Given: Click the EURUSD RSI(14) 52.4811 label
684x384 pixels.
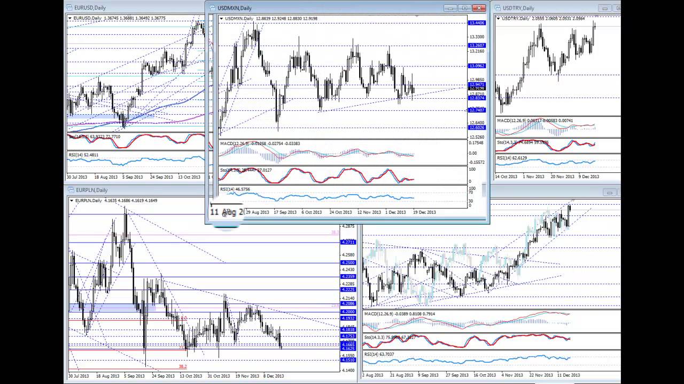Looking at the screenshot, I should [83, 155].
